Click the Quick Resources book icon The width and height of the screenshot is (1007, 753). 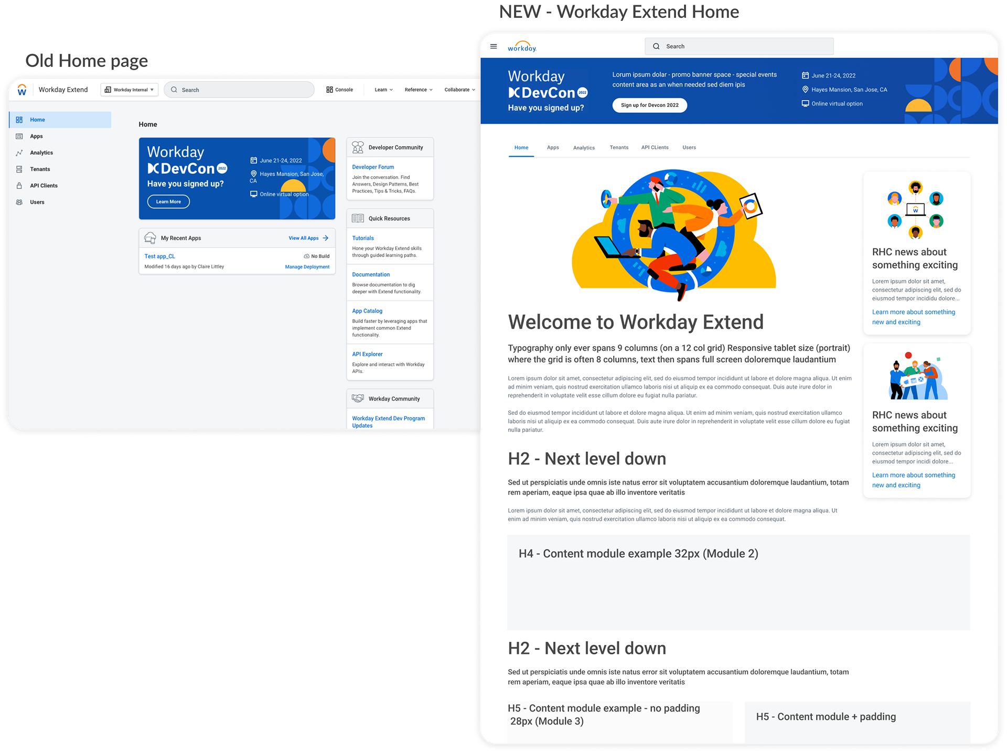tap(358, 218)
